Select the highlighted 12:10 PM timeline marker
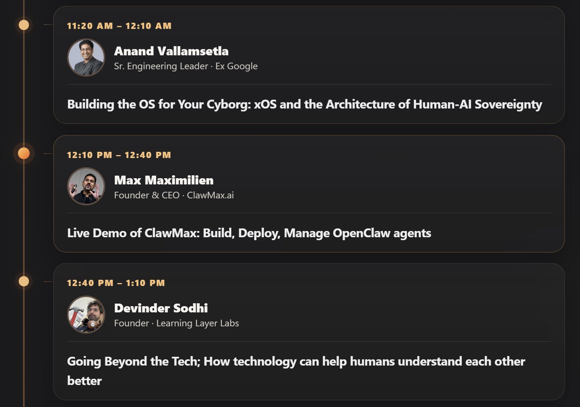Screen dimensions: 580x407 click(24, 153)
